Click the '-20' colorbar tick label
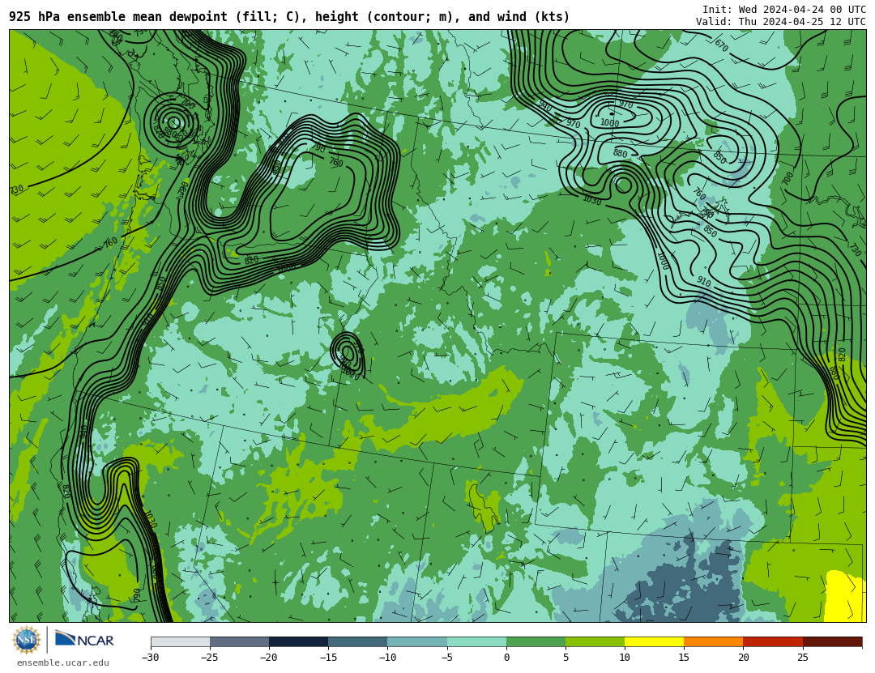 [x=269, y=658]
